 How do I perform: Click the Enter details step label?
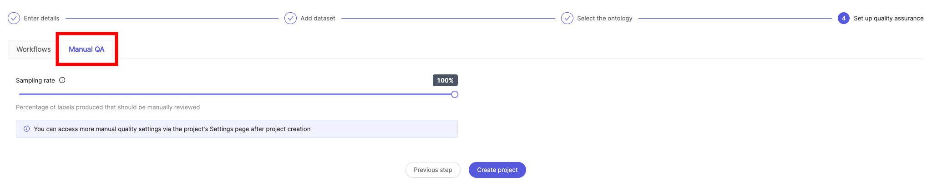pyautogui.click(x=41, y=18)
